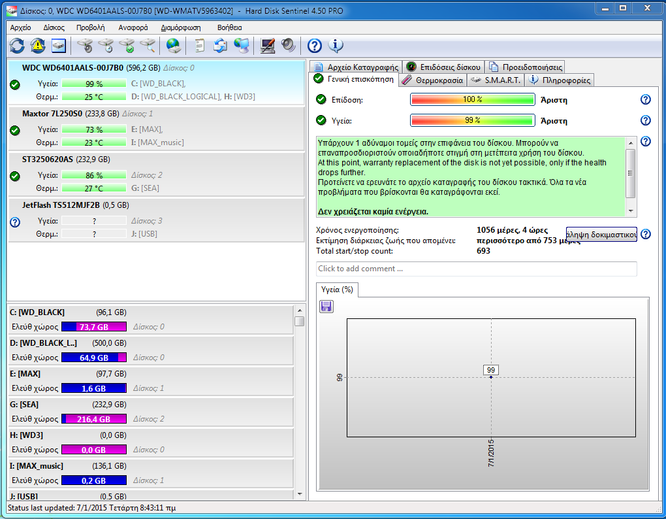This screenshot has height=519, width=666.
Task: Click the 'Status last updated' status bar text
Action: point(92,508)
